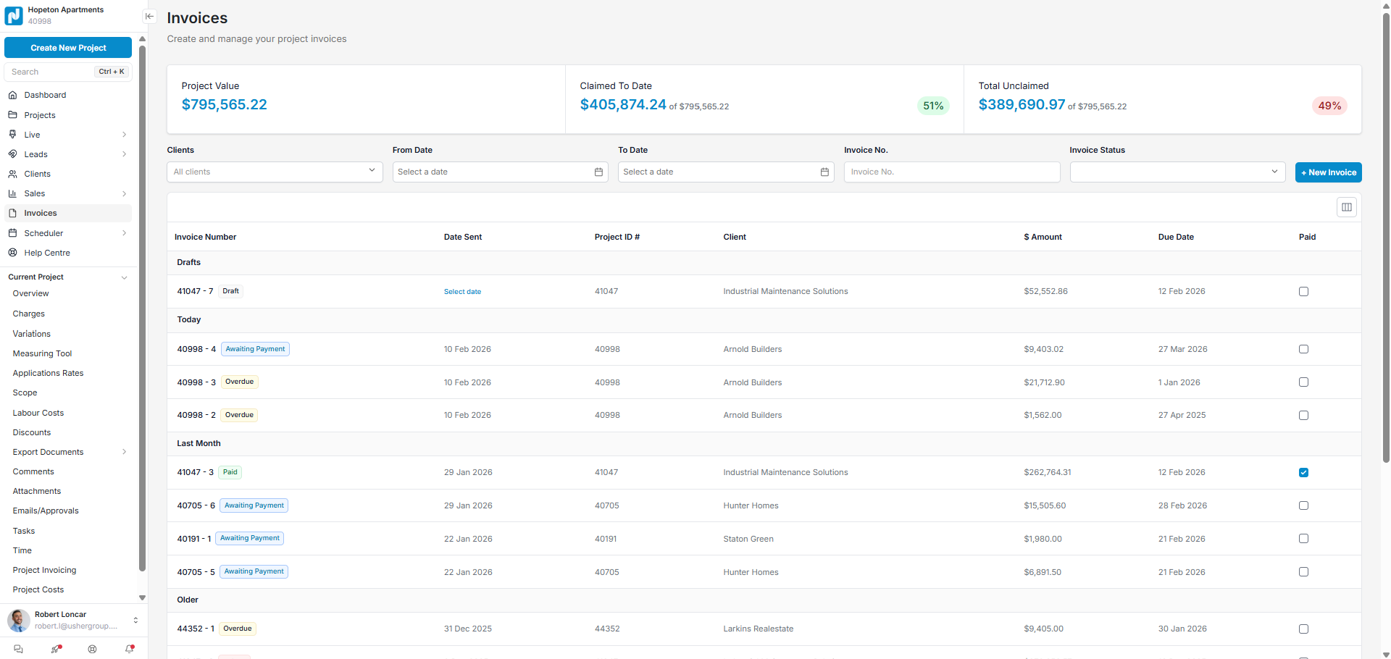1391x659 pixels.
Task: Click the lifebuoy support icon in bottom bar
Action: (x=92, y=649)
